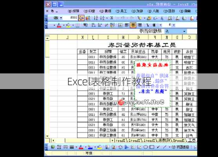Image resolution: width=218 pixels, height=157 pixels.
Task: Select column I header
Action: point(108,37)
